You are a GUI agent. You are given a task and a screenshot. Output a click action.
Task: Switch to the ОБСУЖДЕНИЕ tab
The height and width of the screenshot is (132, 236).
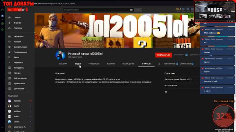[128, 64]
